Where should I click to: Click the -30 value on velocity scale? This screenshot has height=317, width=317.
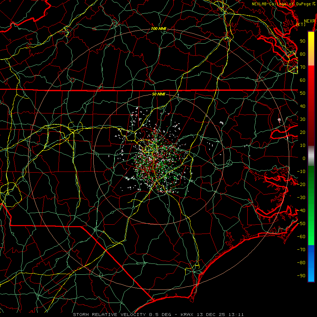point(301,198)
